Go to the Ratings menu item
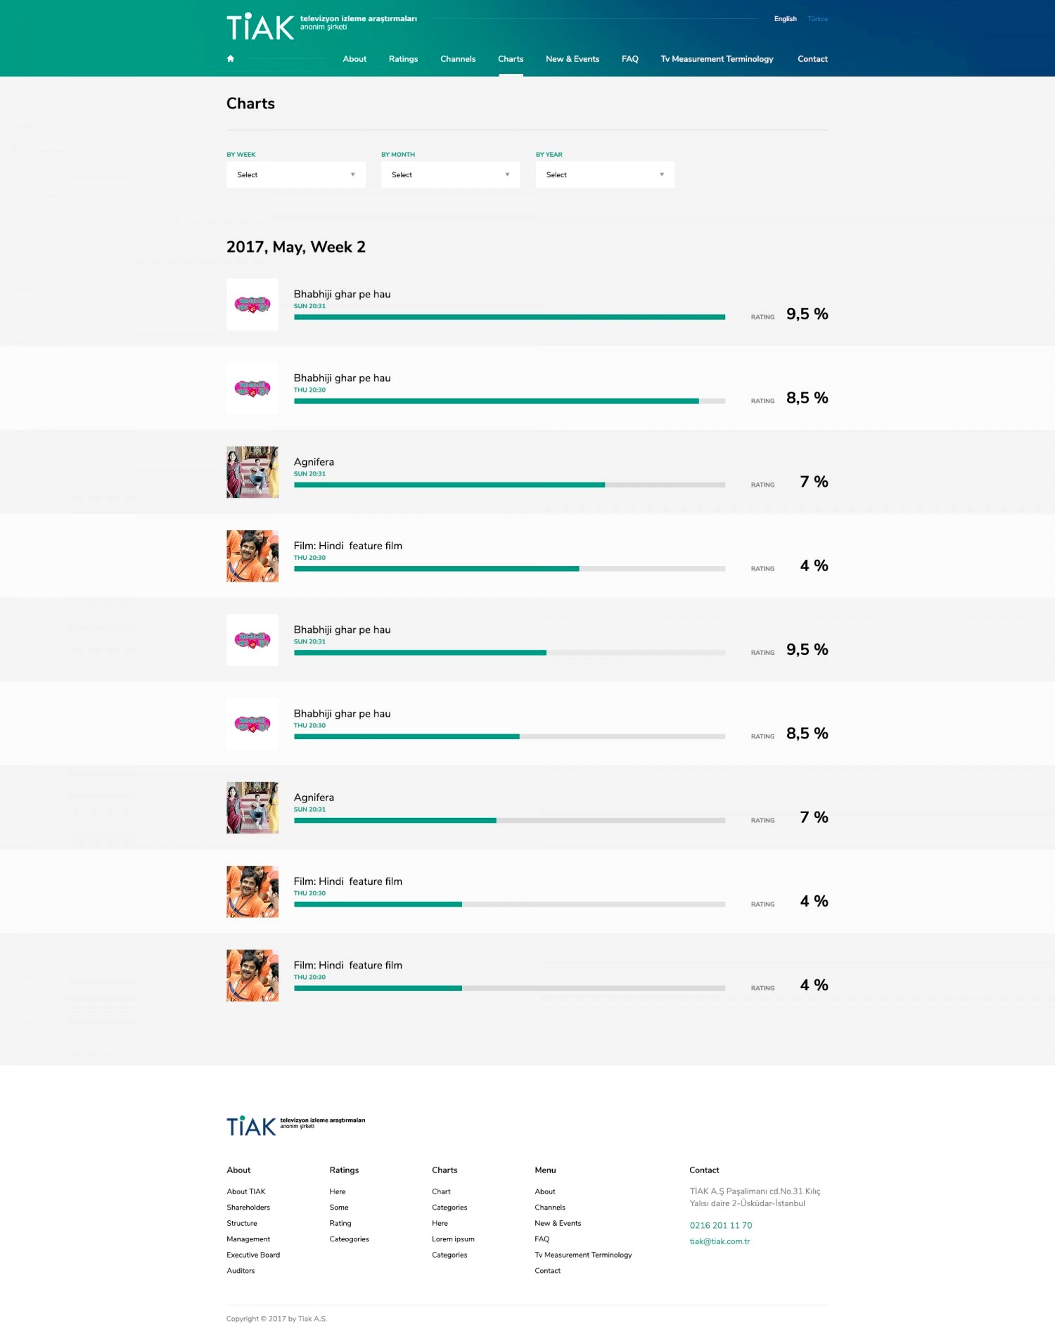 pyautogui.click(x=403, y=59)
